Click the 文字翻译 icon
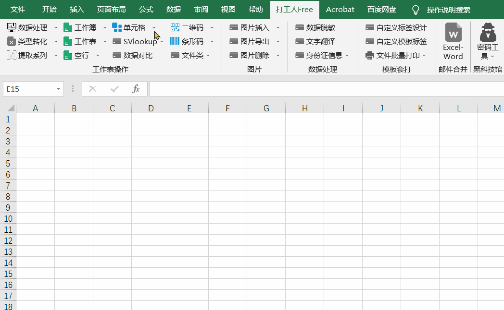This screenshot has height=310, width=504. click(x=300, y=41)
